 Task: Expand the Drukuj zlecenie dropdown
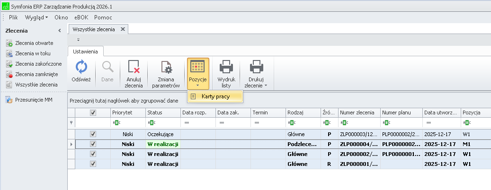pos(256,82)
